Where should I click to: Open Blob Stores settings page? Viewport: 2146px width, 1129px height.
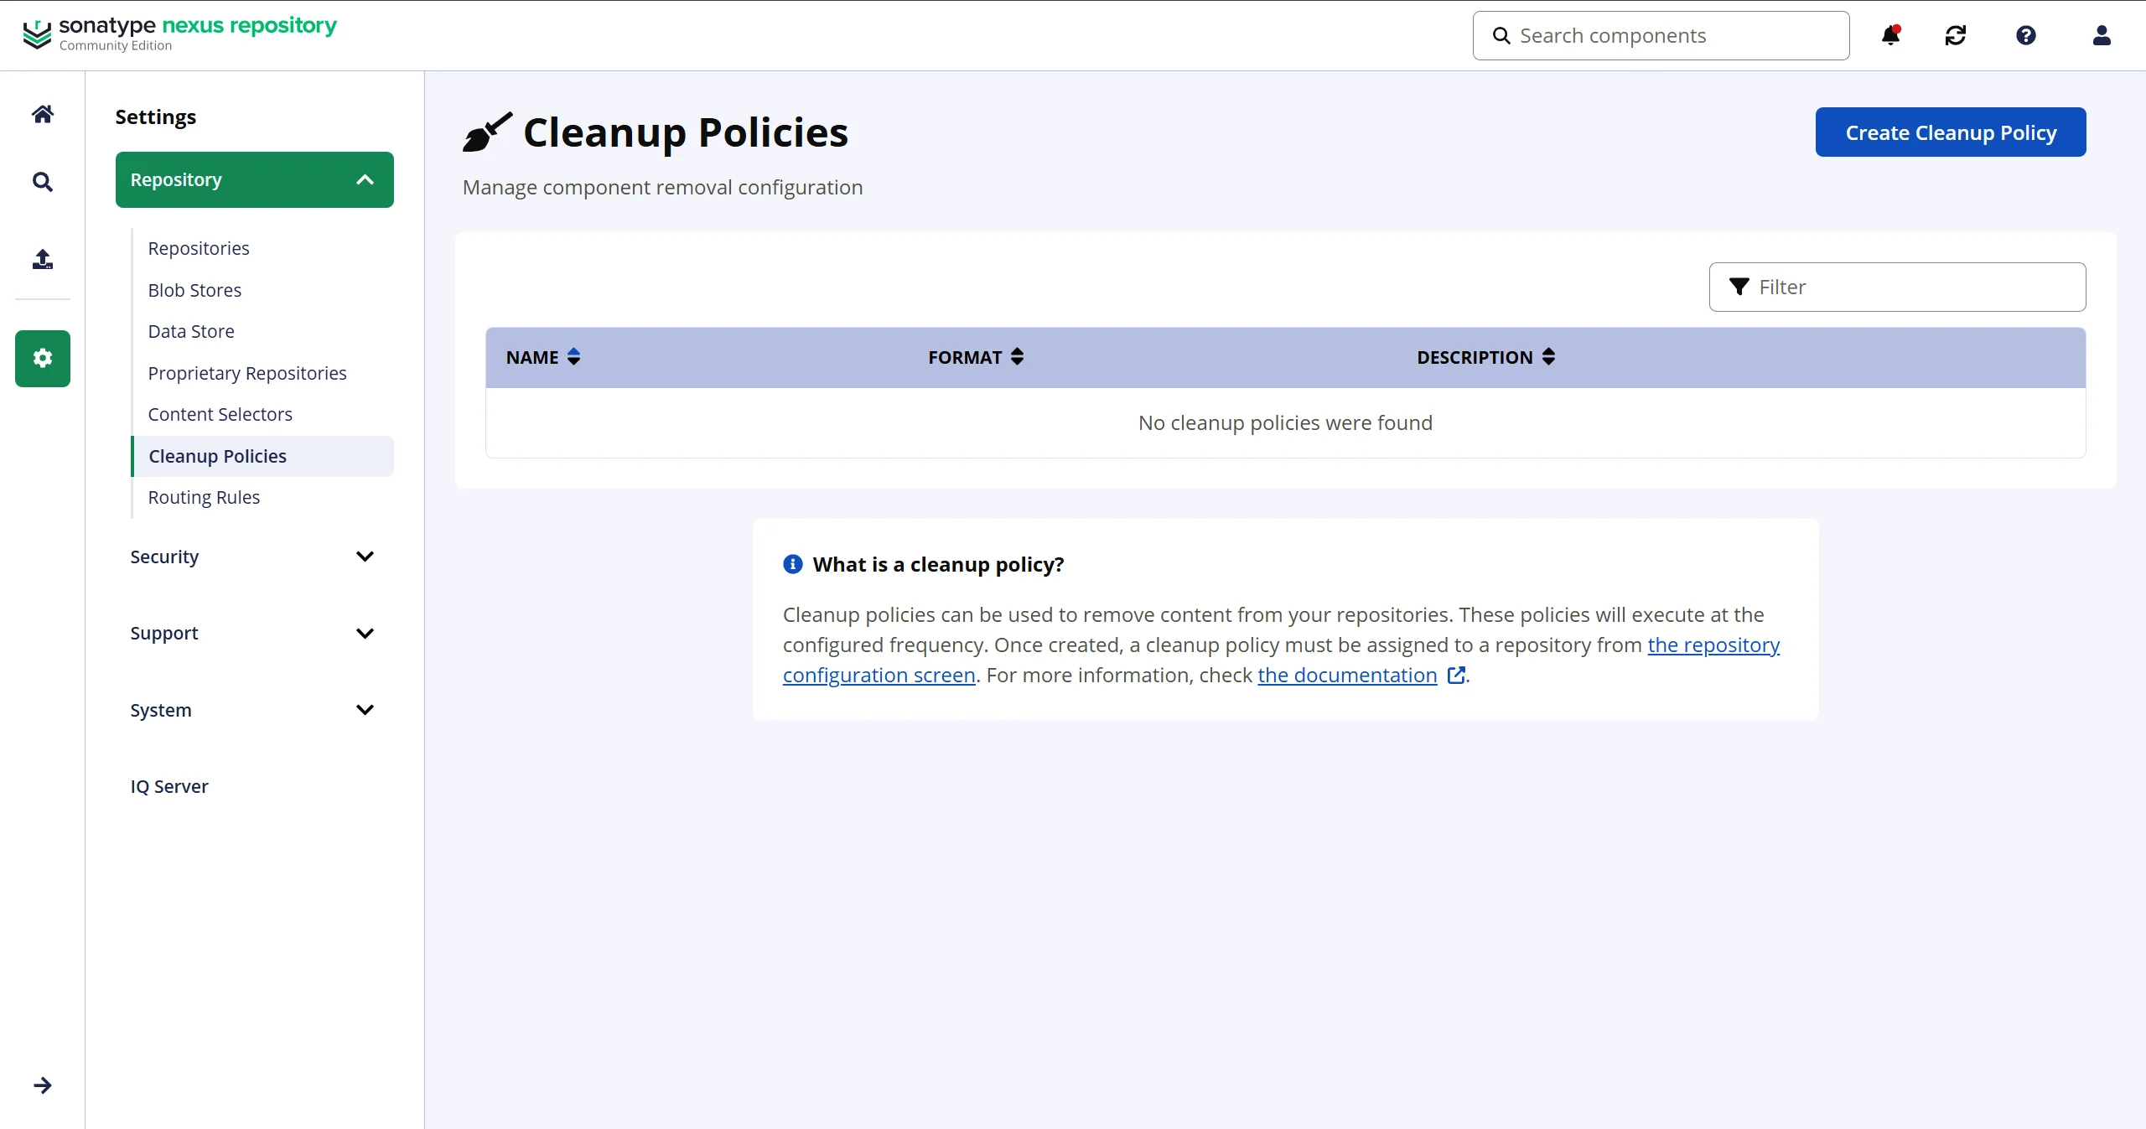pyautogui.click(x=194, y=290)
